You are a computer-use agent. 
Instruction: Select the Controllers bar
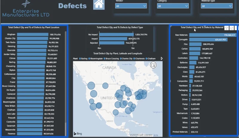pyautogui.click(x=194, y=58)
